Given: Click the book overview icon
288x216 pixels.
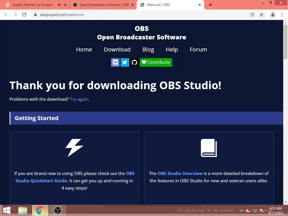Looking at the screenshot, I should pos(209,148).
